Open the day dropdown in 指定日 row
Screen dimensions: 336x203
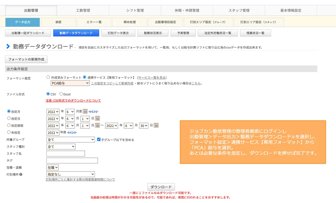pos(85,118)
